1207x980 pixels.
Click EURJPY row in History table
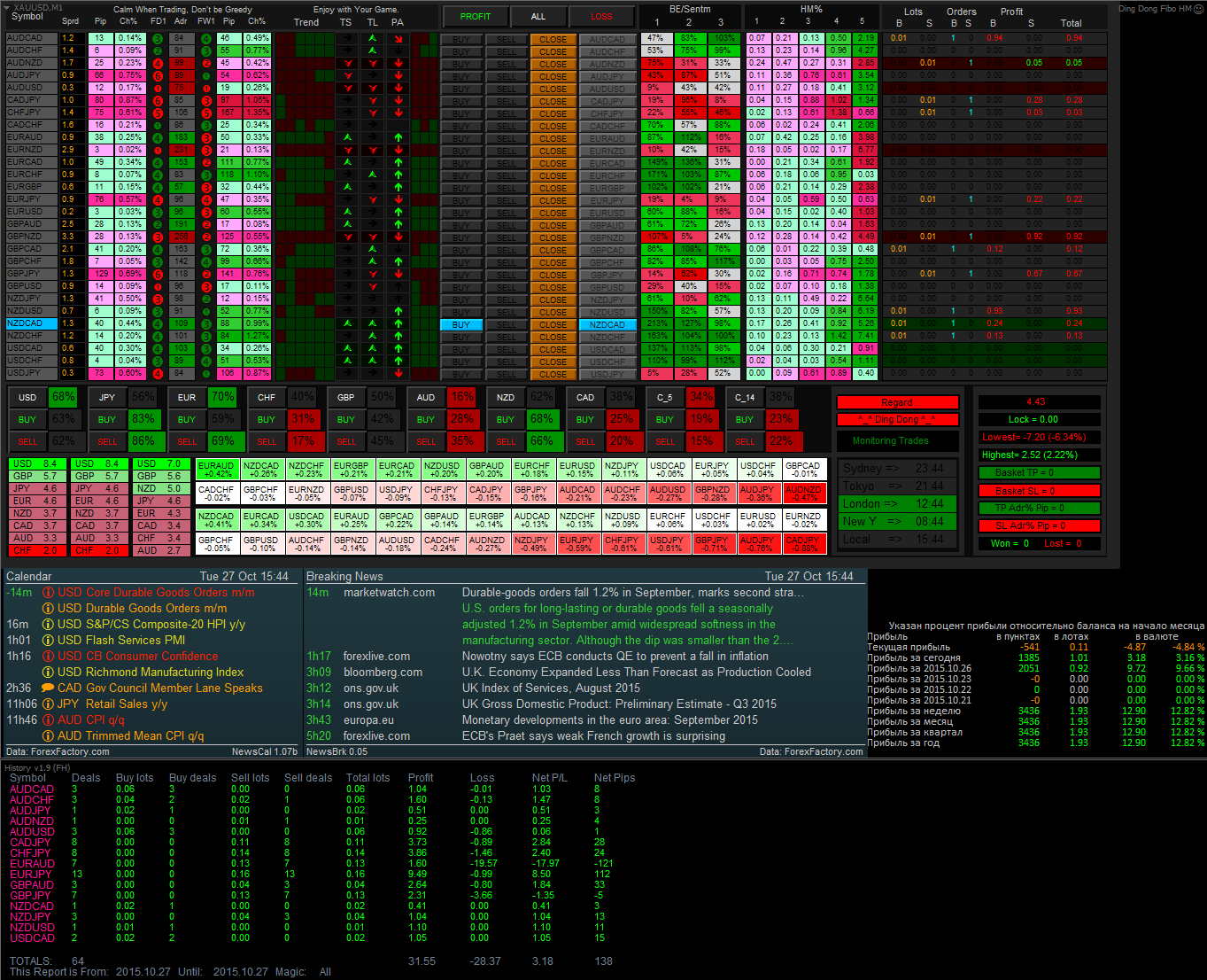click(321, 875)
